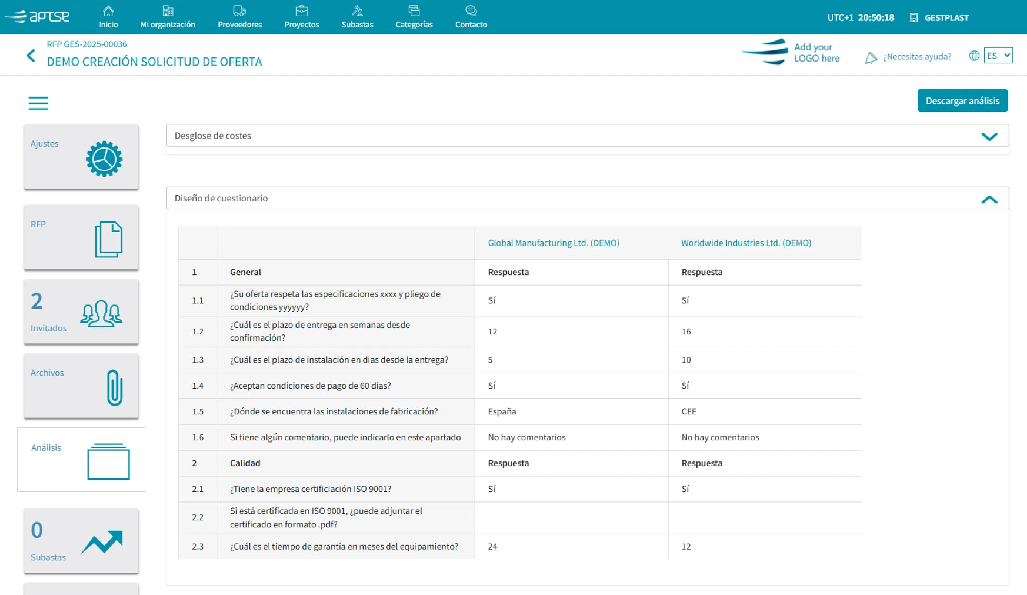Click the GESTPLAST account name
This screenshot has width=1027, height=595.
946,18
